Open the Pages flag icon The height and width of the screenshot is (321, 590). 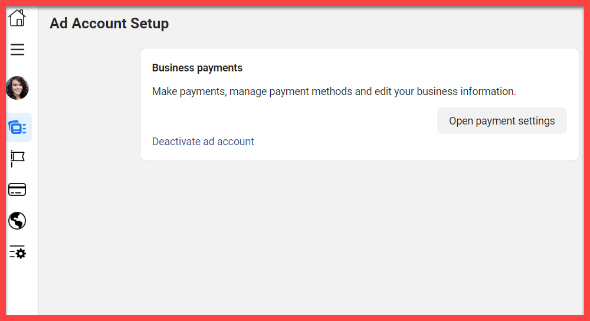click(x=17, y=158)
